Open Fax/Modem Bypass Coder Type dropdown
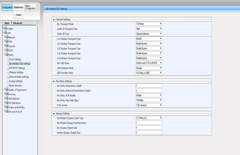This screenshot has height=155, width=240. (x=149, y=118)
